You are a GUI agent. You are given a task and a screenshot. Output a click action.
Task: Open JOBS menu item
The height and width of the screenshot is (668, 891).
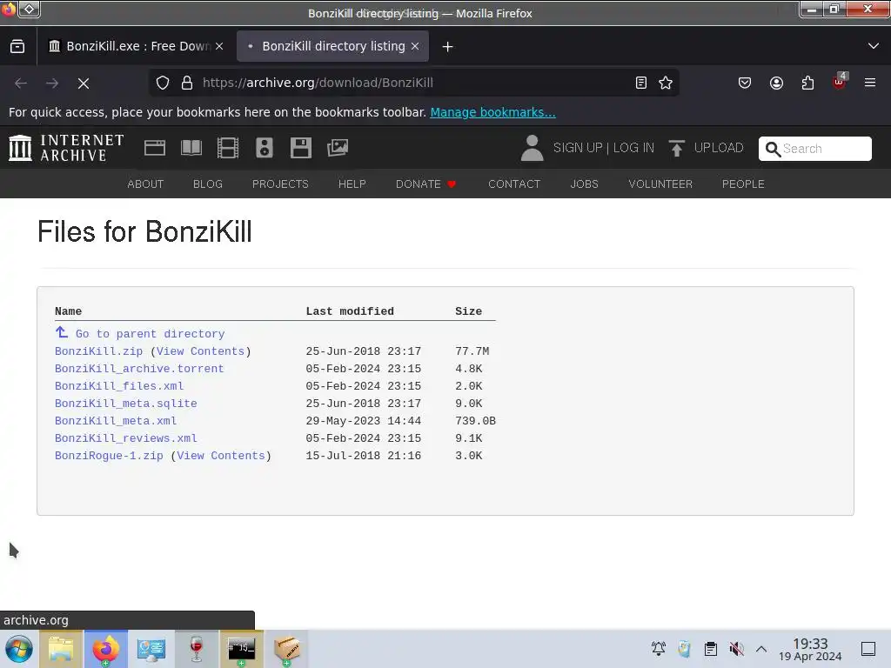[584, 184]
